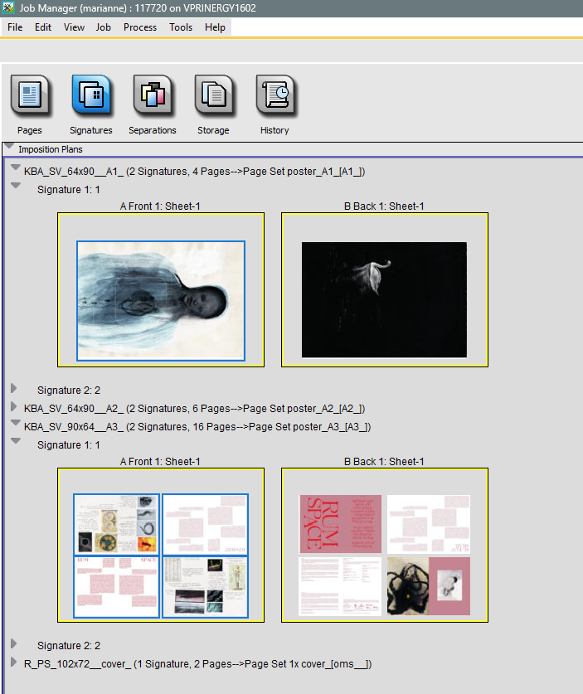Image resolution: width=583 pixels, height=694 pixels.
Task: Select the RUM SPACE header page on A3 front
Action: coord(116,587)
